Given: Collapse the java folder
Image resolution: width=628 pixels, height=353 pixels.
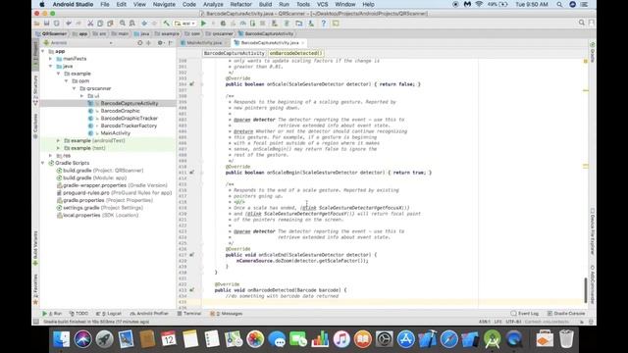Looking at the screenshot, I should tap(51, 66).
